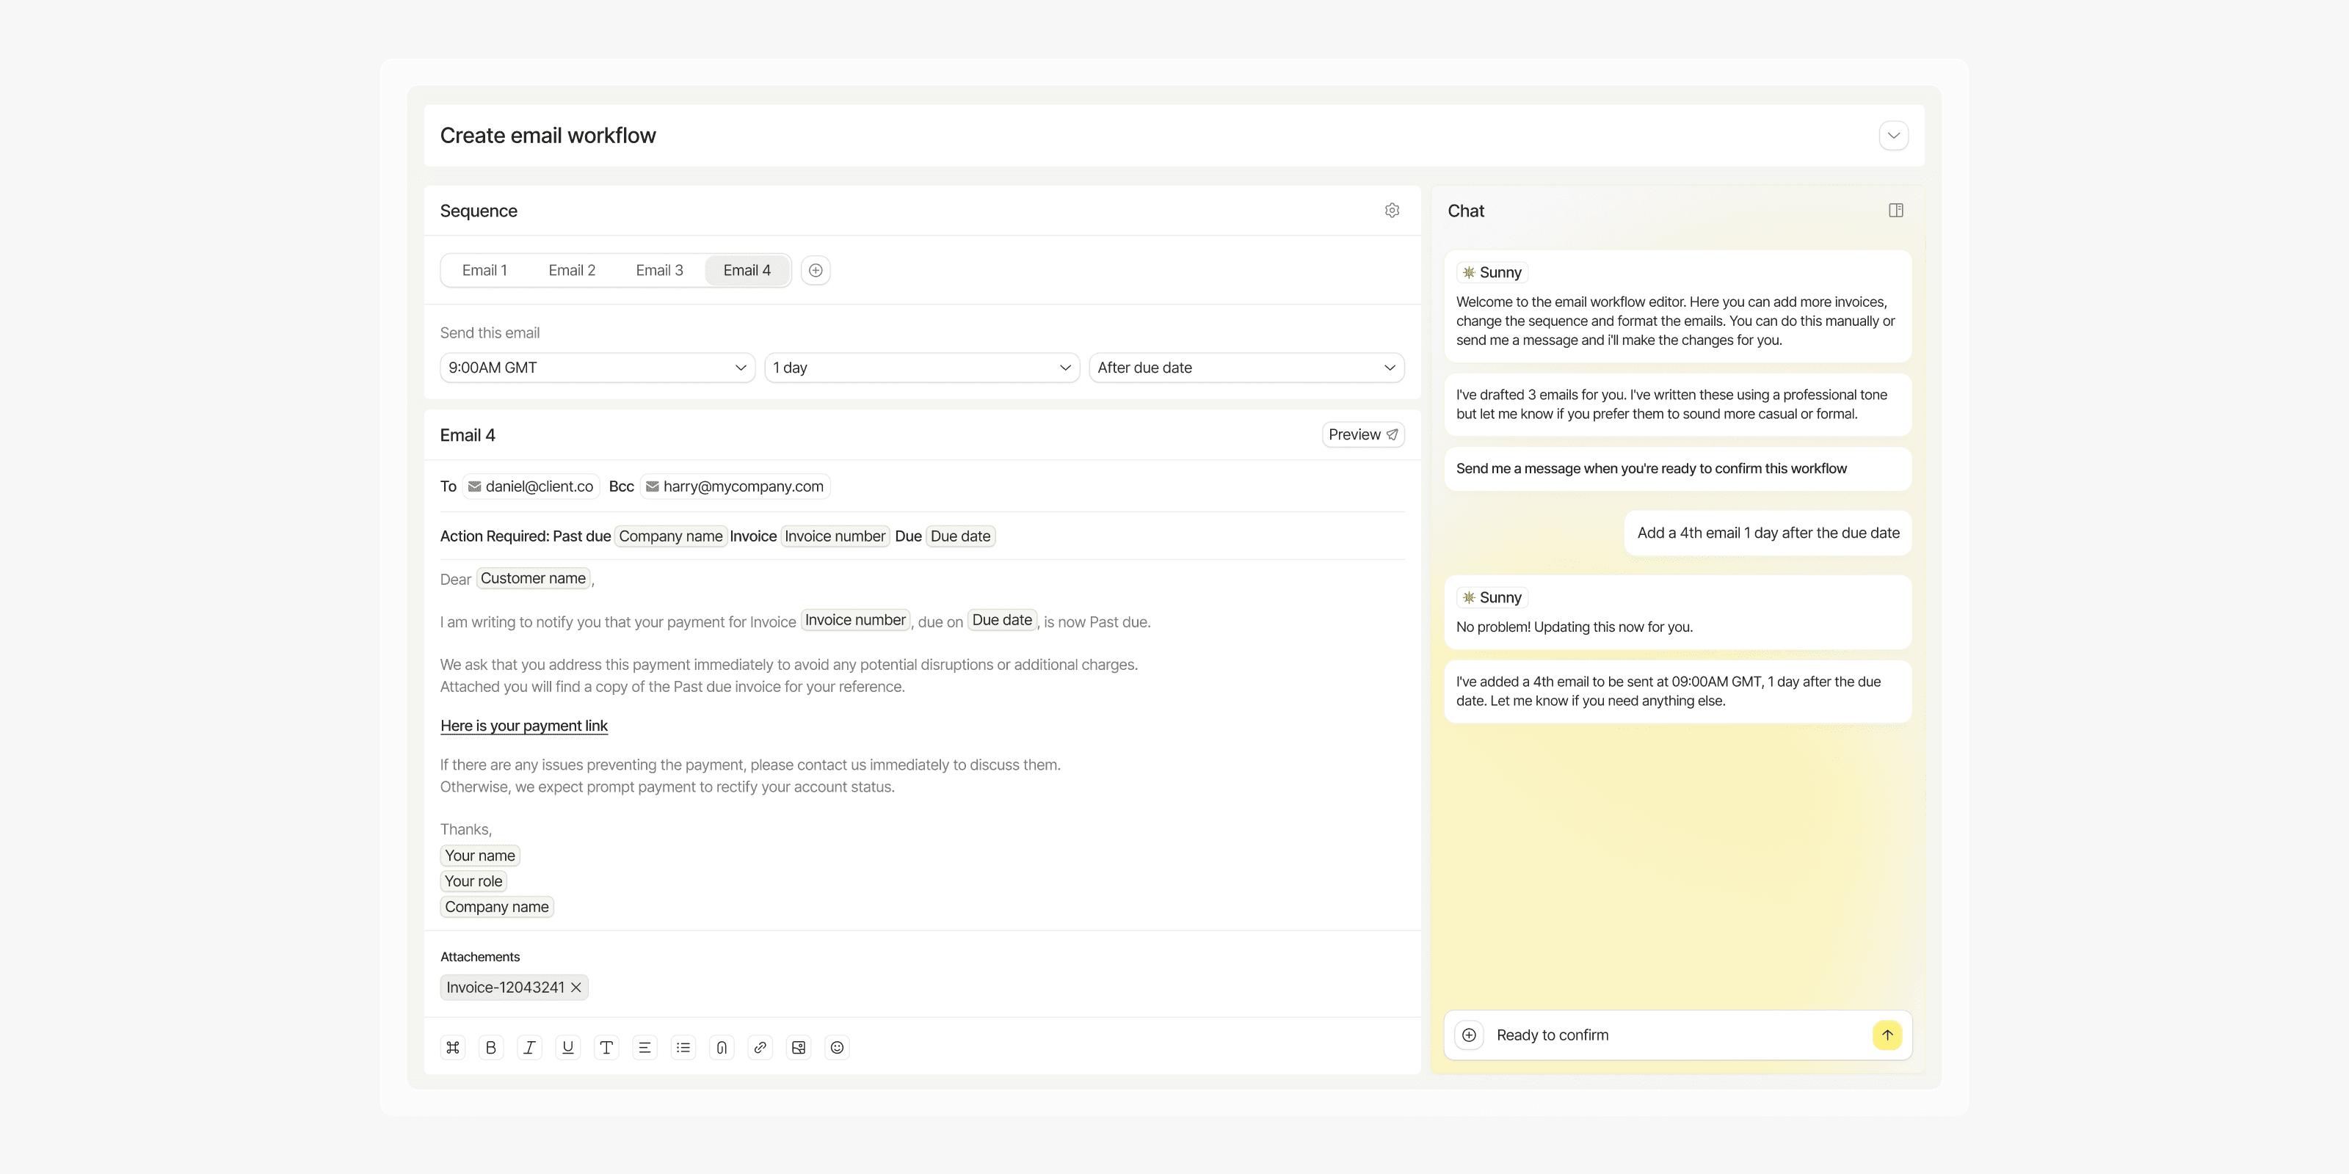Open the emoji picker

[x=837, y=1047]
